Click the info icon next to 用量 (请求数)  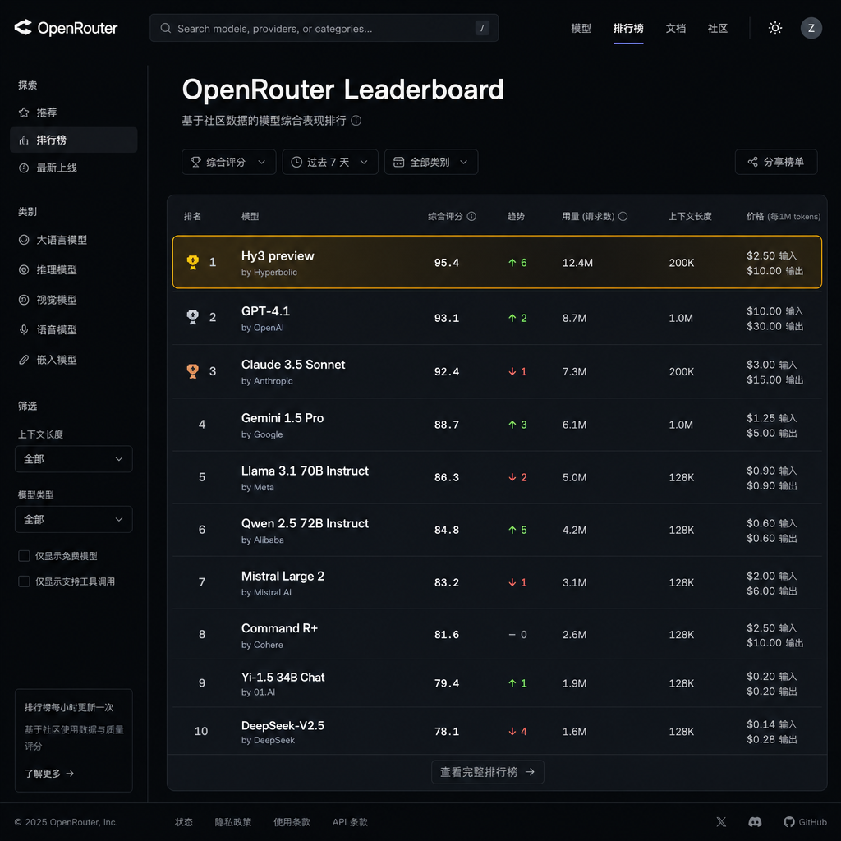click(x=623, y=216)
